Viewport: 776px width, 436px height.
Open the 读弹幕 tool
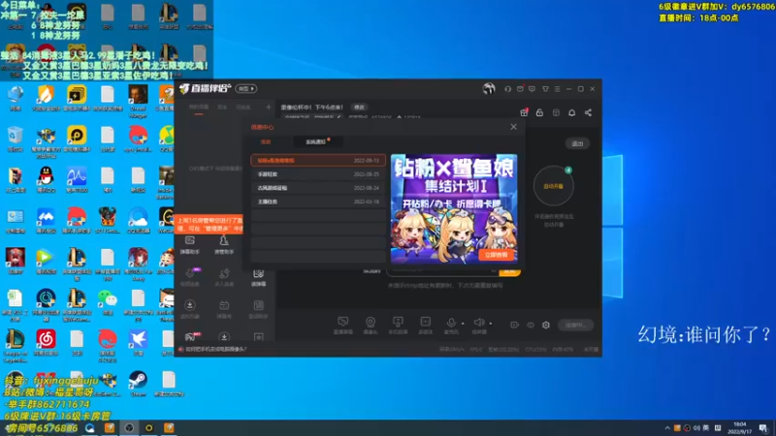(258, 277)
